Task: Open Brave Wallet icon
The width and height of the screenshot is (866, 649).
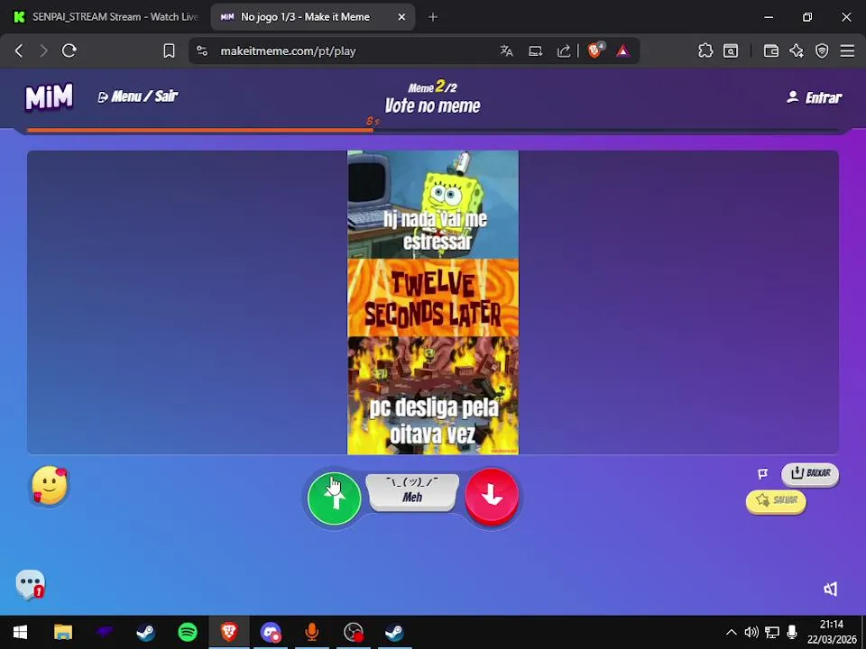Action: (770, 50)
